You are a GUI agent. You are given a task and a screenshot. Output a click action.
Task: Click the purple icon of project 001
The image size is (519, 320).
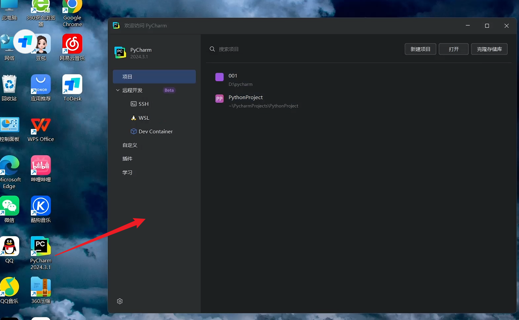219,77
